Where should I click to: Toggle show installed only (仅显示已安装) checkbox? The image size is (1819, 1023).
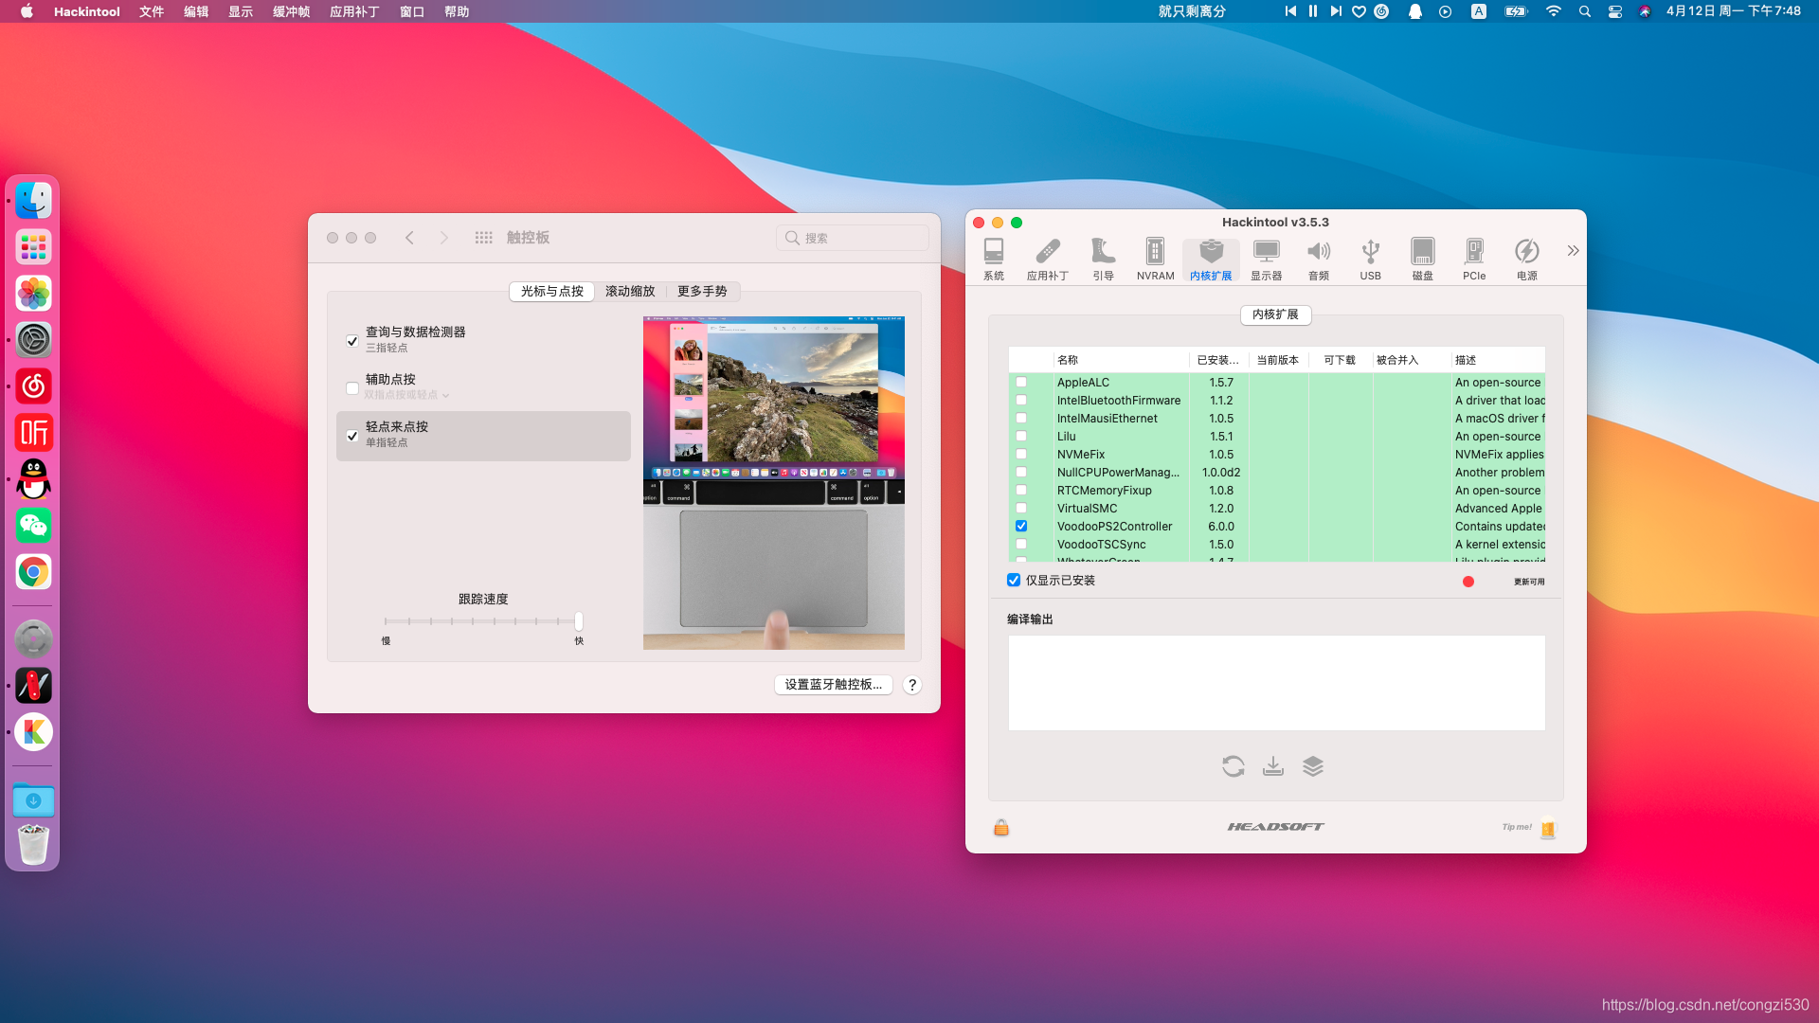pos(1014,581)
